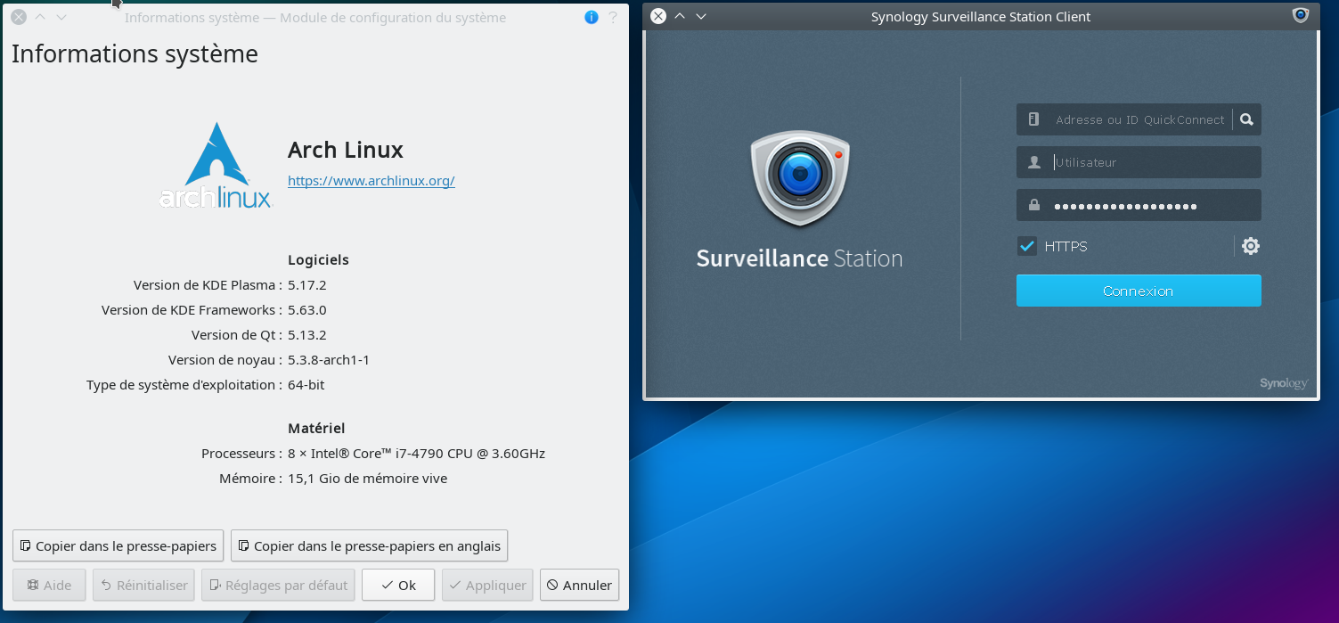Select '15,1 Gio de mémoire vive' text

pos(368,479)
